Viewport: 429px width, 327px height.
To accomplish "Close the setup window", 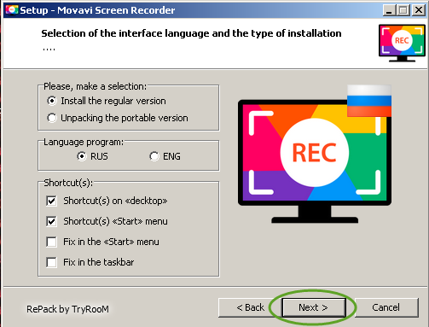I will [x=419, y=10].
